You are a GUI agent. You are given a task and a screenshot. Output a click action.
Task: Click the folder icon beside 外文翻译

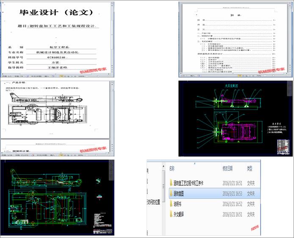click(171, 214)
